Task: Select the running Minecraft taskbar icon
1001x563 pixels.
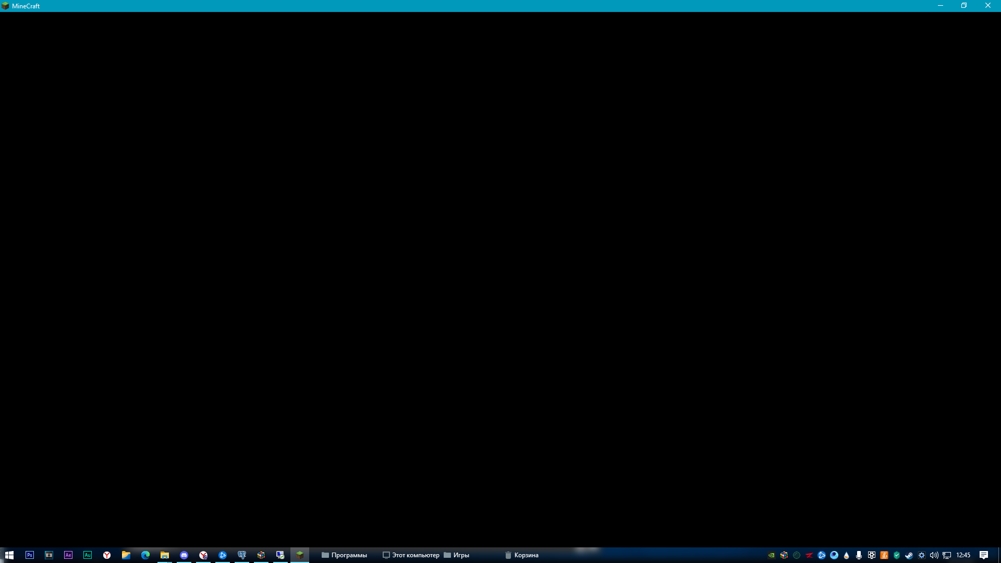Action: coord(300,555)
